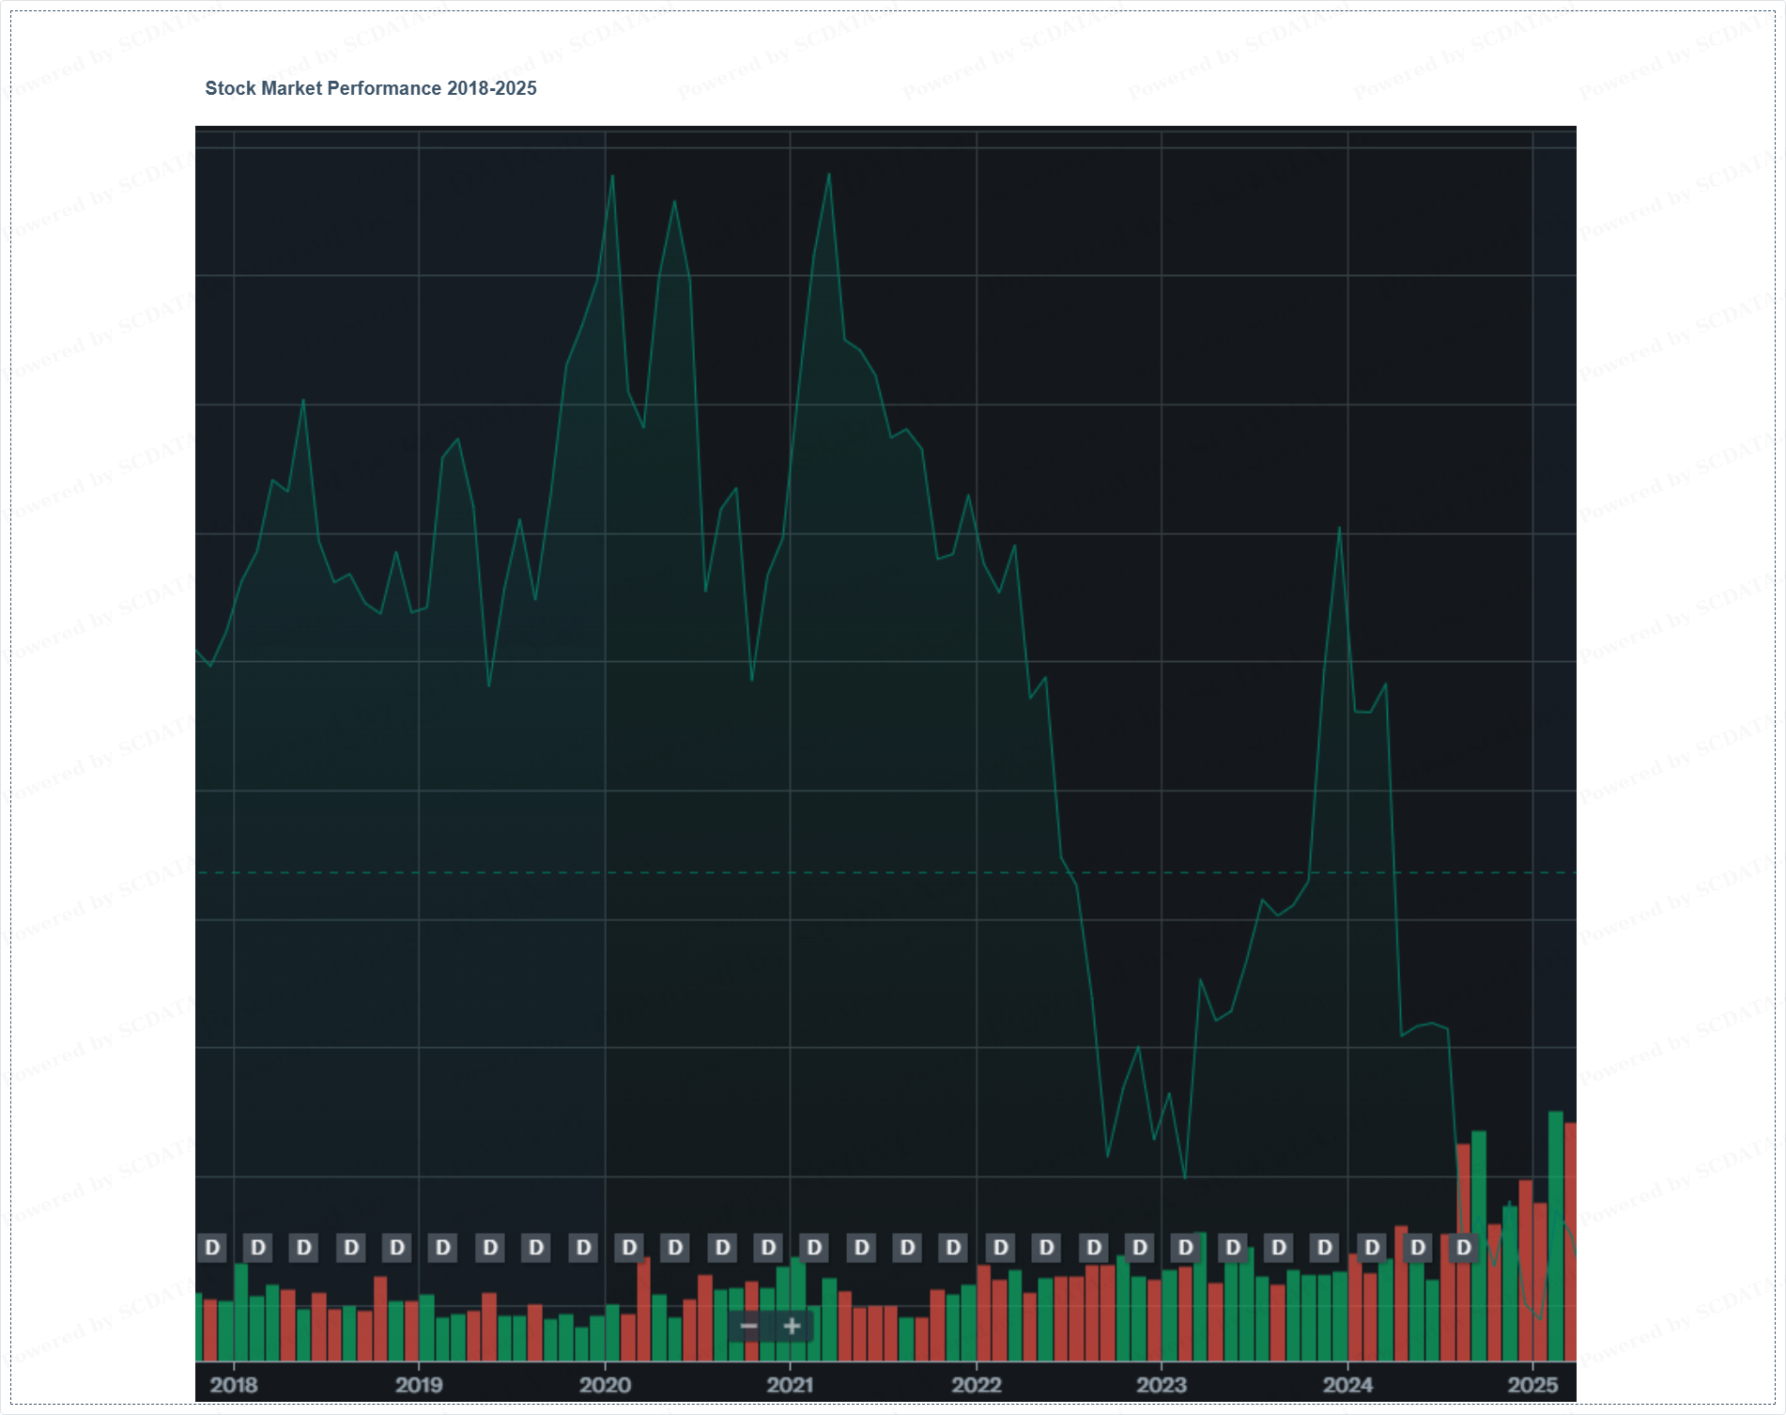Click the 2025 year axis label
This screenshot has width=1786, height=1415.
coord(1532,1385)
